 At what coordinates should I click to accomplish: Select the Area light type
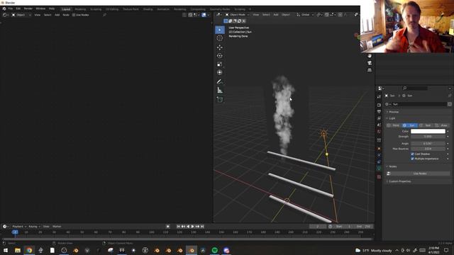point(441,125)
